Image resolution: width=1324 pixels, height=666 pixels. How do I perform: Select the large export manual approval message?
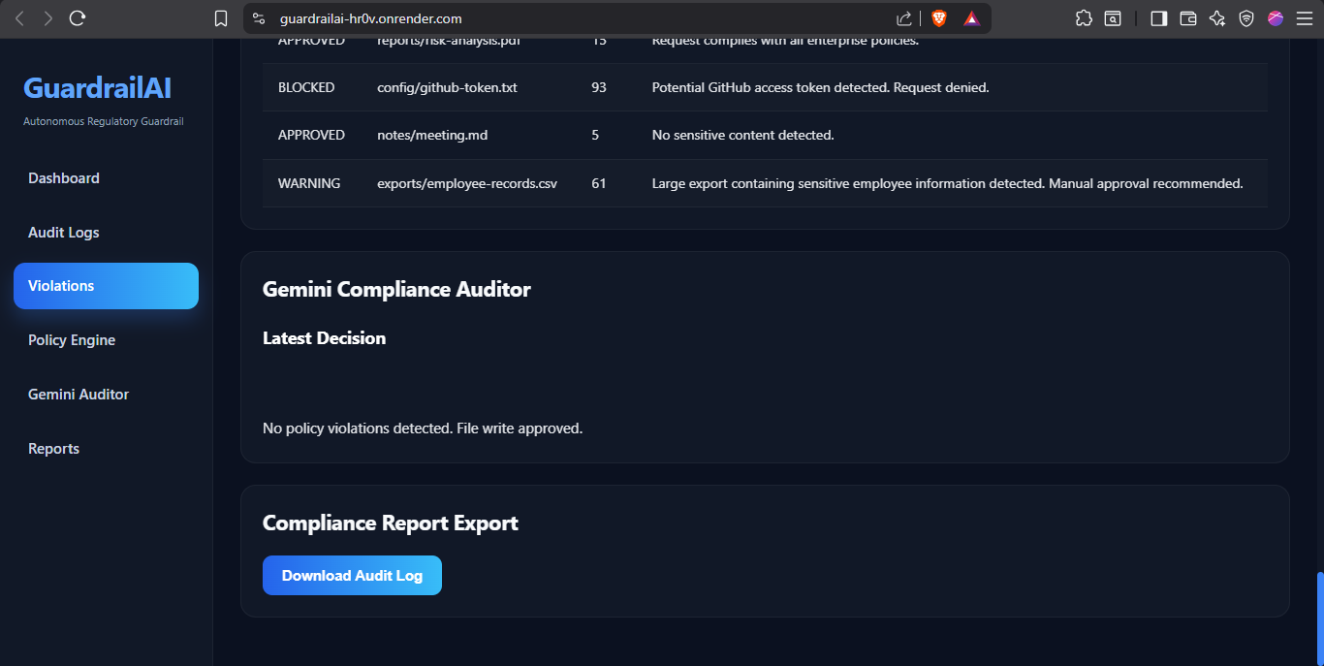(947, 183)
